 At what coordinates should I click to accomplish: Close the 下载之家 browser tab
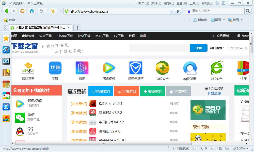pos(69,27)
